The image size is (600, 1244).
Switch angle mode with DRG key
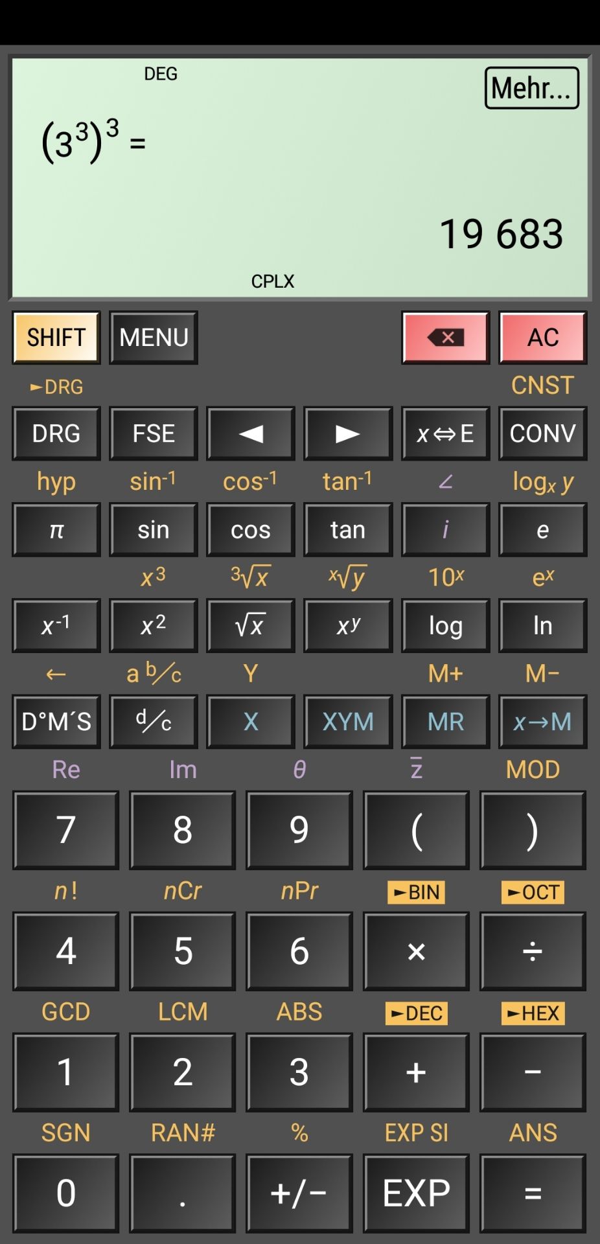coord(56,433)
